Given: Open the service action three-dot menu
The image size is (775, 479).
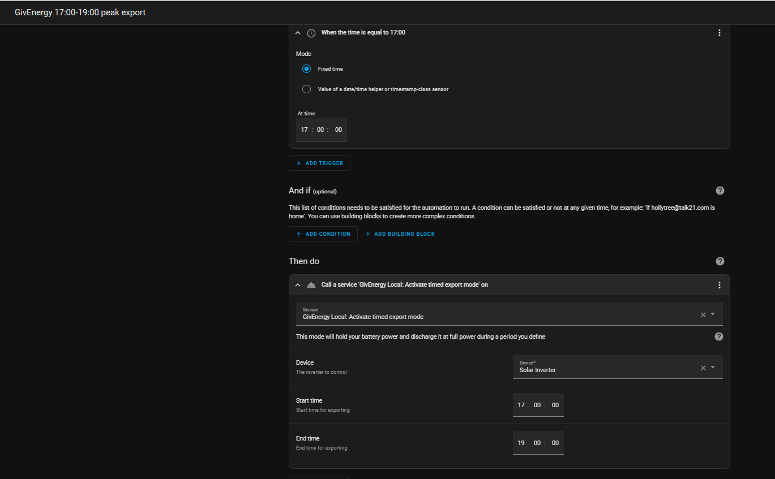Looking at the screenshot, I should [720, 285].
